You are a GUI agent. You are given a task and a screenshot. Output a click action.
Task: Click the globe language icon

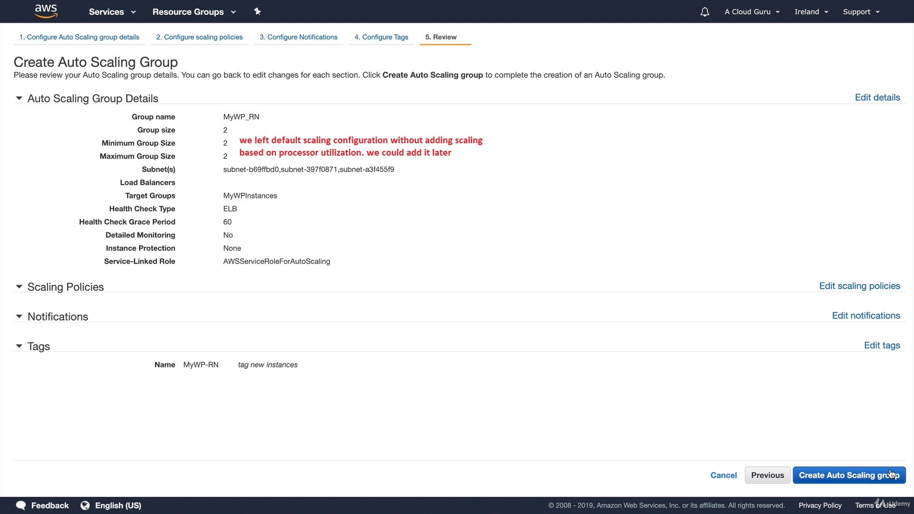(85, 505)
